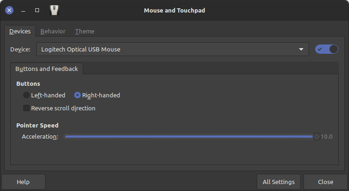The image size is (349, 191).
Task: Click the Acceleration slider handle
Action: [317, 136]
